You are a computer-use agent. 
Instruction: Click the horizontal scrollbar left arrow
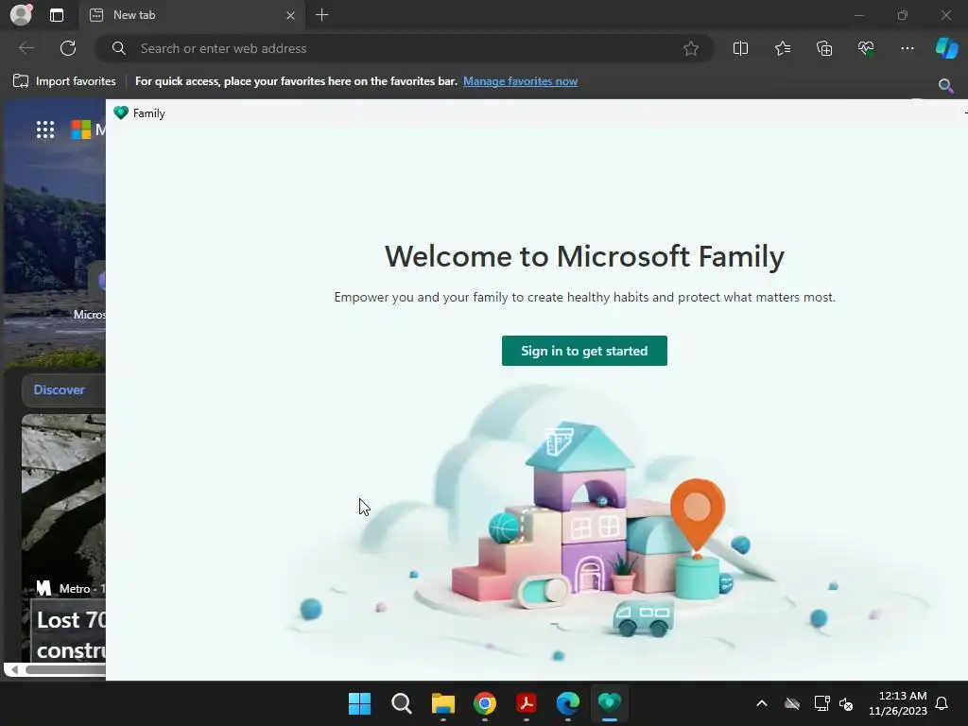(14, 669)
